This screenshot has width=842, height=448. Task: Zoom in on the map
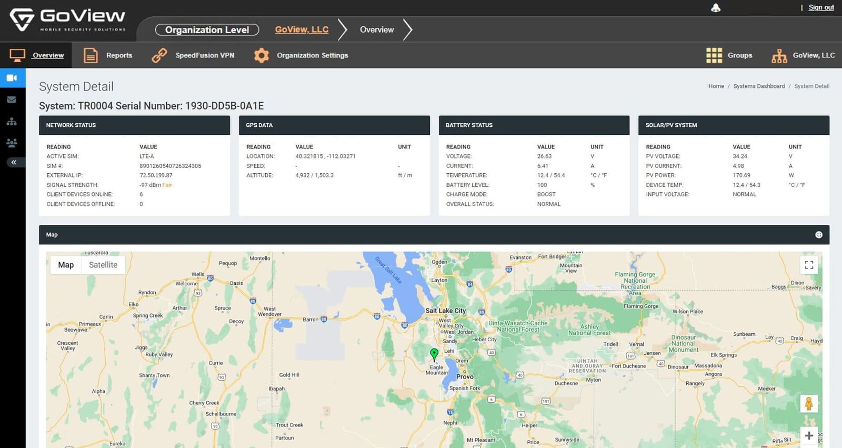809,436
